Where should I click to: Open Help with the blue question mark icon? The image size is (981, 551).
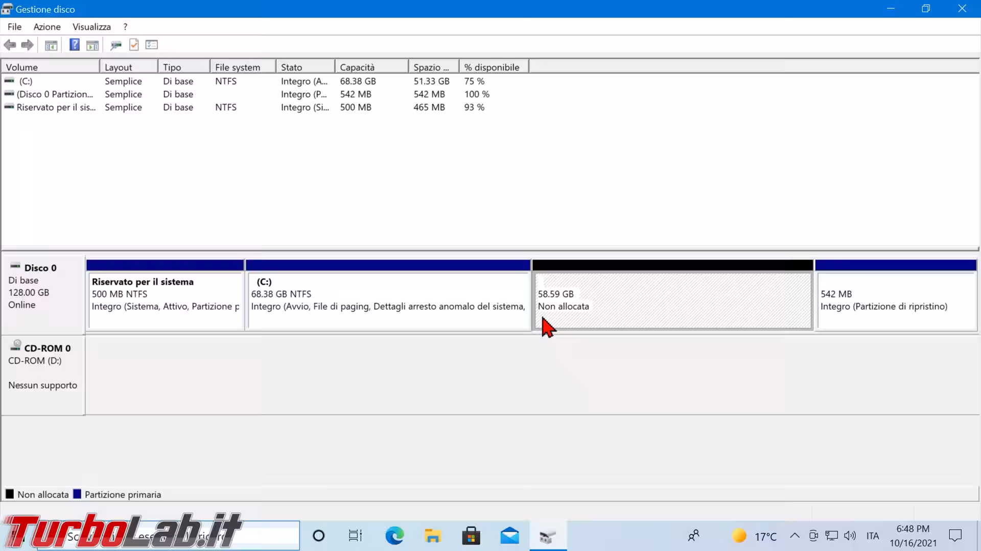[x=75, y=45]
